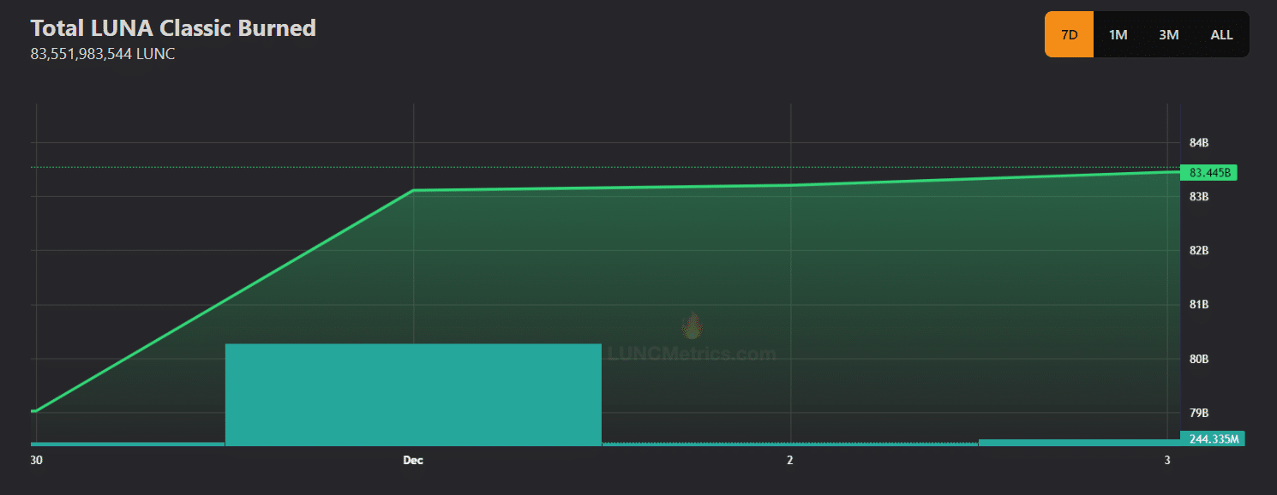The height and width of the screenshot is (495, 1277).
Task: Click the 82B axis label
Action: tap(1198, 250)
